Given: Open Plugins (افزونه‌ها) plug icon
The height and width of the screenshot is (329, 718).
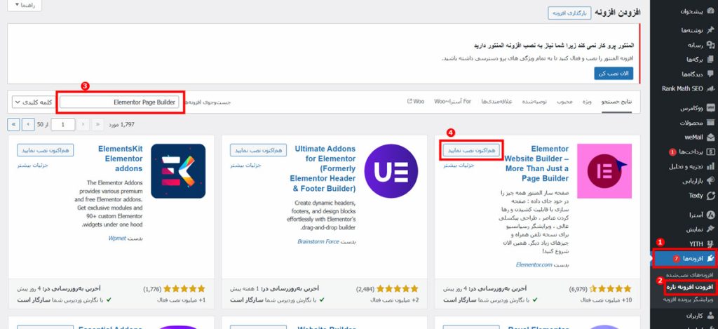Looking at the screenshot, I should pyautogui.click(x=710, y=258).
